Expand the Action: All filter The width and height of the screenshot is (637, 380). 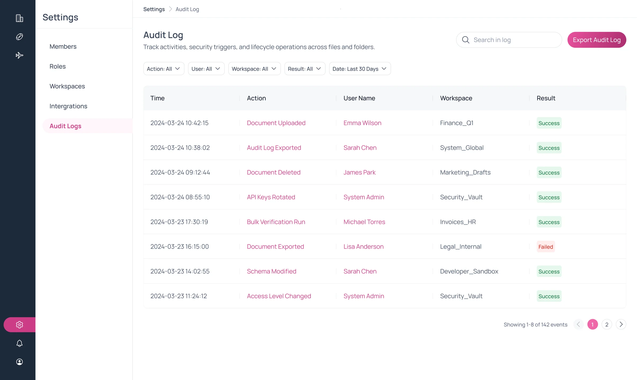tap(164, 69)
